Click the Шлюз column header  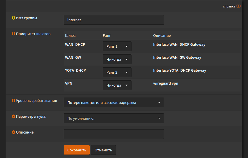[70, 35]
